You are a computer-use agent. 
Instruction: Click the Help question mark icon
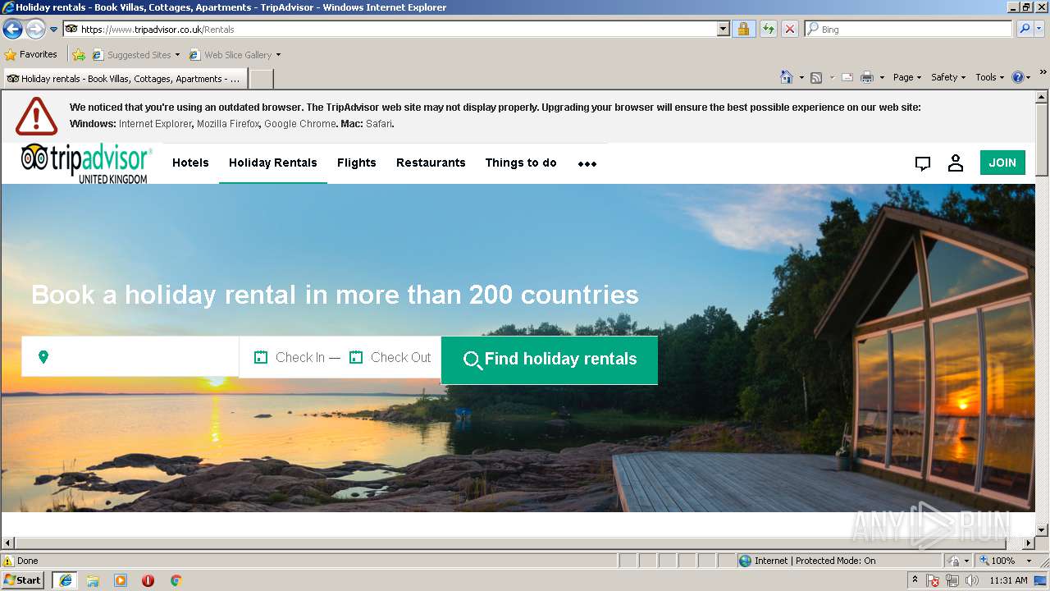coord(1018,77)
